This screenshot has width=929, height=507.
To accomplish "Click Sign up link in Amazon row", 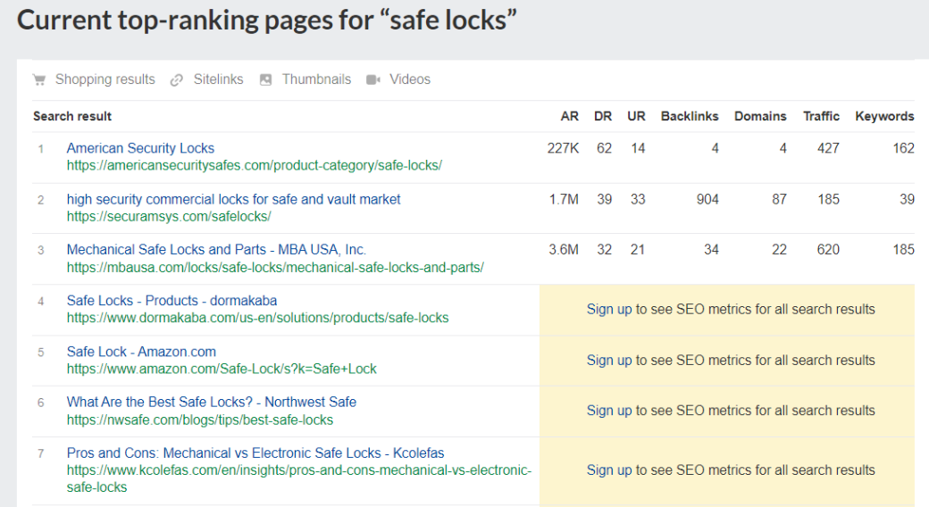I will click(x=609, y=361).
